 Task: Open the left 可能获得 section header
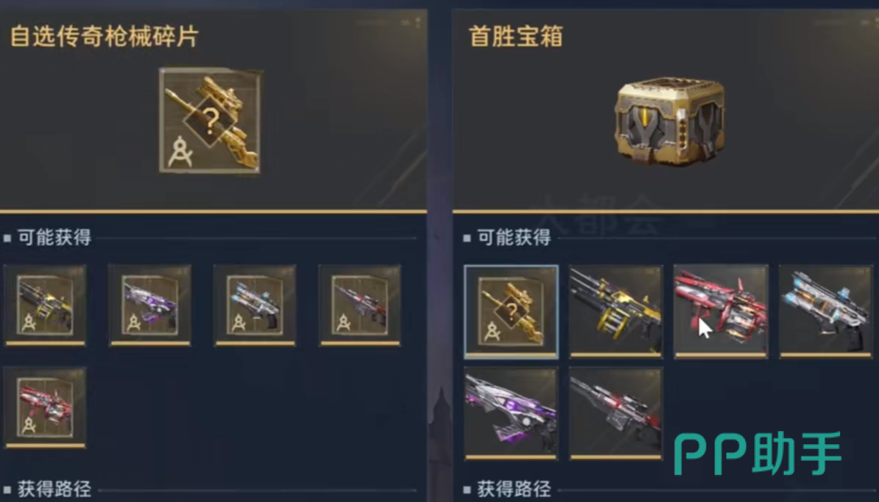click(x=55, y=238)
